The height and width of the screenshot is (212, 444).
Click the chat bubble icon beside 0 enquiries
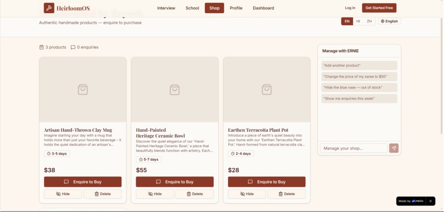(x=73, y=47)
